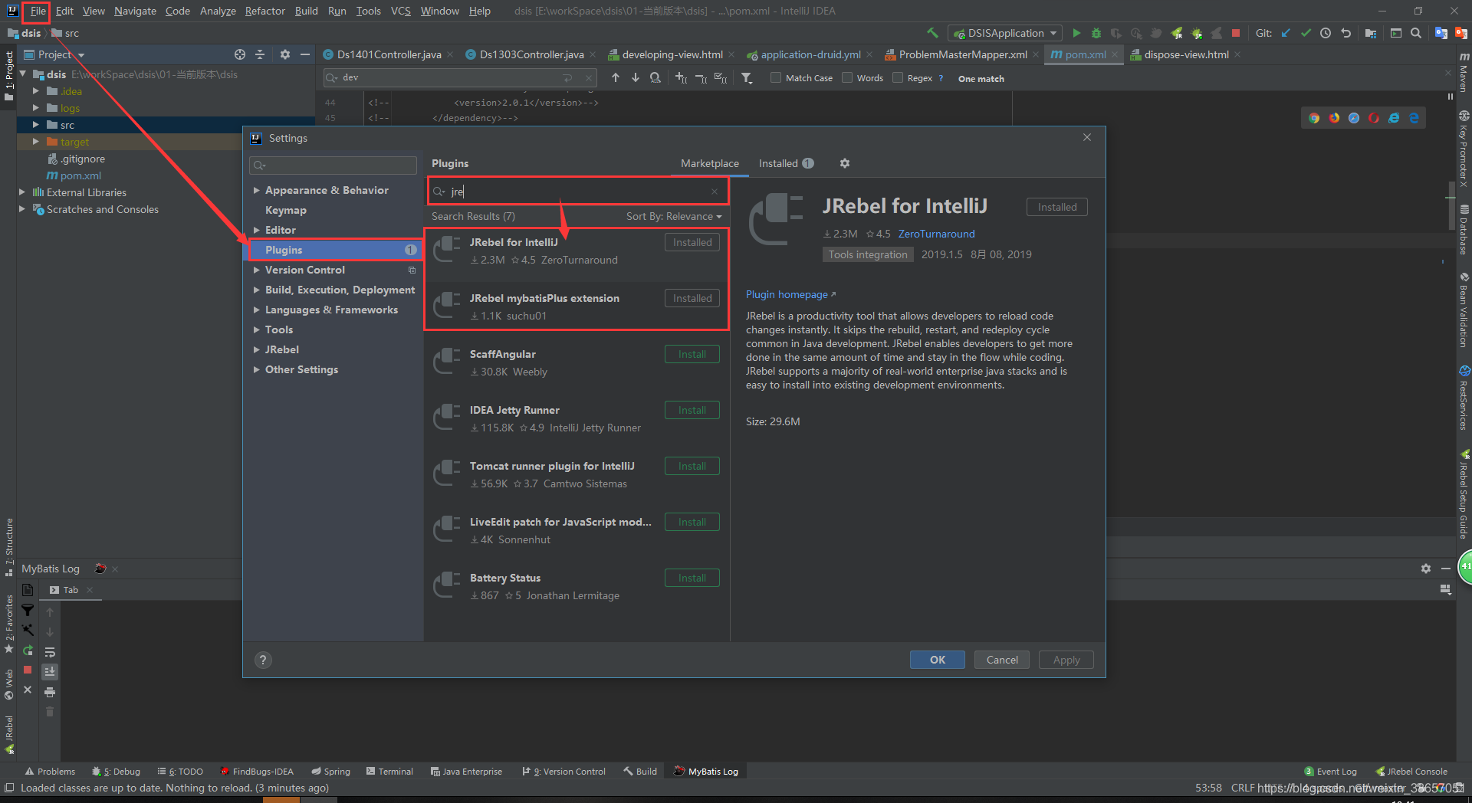The height and width of the screenshot is (803, 1472).
Task: Open DSISApplication run configuration dropdown
Action: click(x=1005, y=33)
